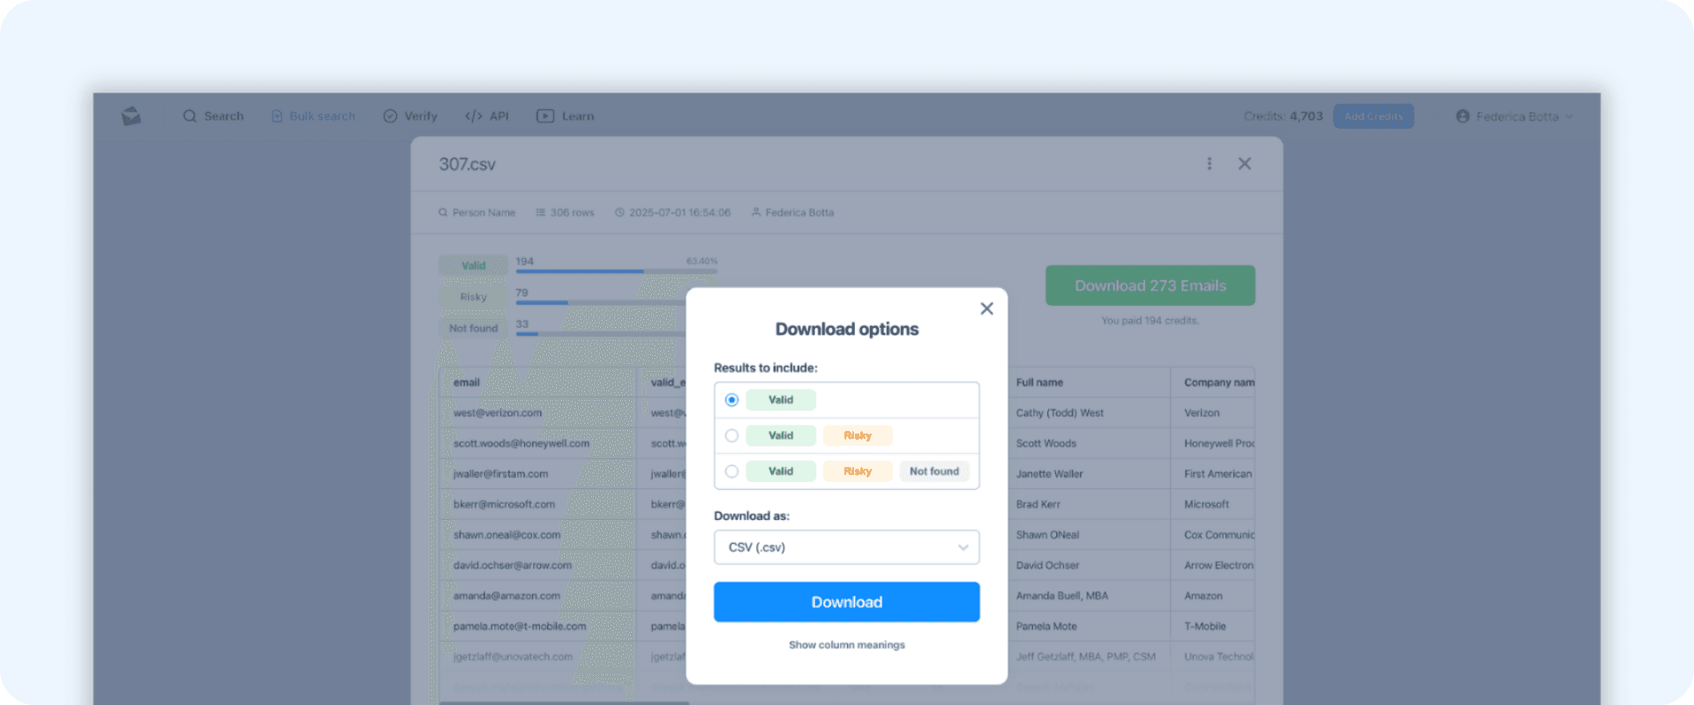1694x705 pixels.
Task: Select Valid, Risky, Not found radio option
Action: [x=731, y=471]
